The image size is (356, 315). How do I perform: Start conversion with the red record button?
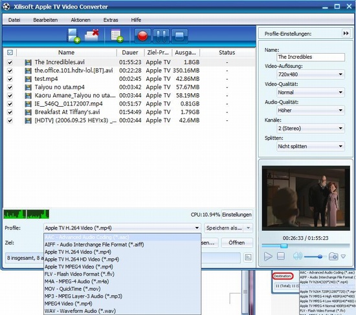click(142, 36)
